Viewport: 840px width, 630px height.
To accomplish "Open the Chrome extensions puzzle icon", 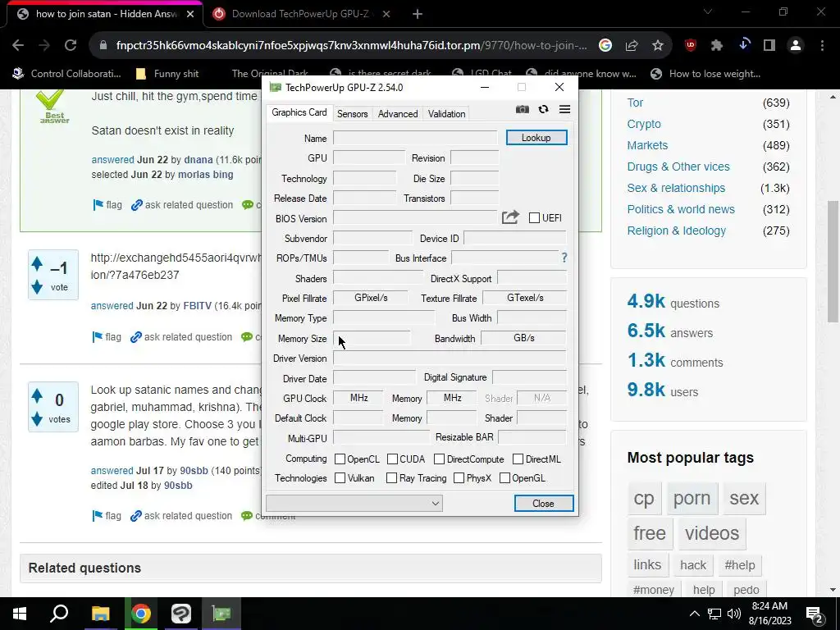I will click(x=717, y=46).
